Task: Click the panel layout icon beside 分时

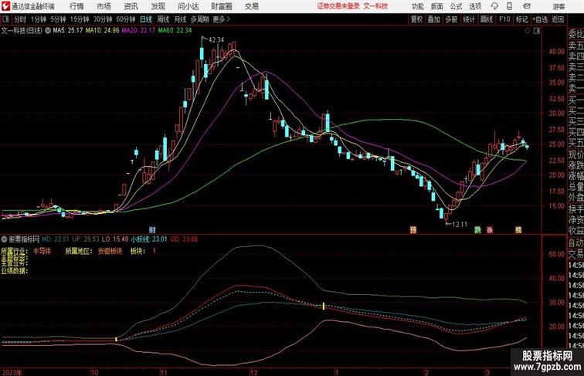Action: (5, 19)
